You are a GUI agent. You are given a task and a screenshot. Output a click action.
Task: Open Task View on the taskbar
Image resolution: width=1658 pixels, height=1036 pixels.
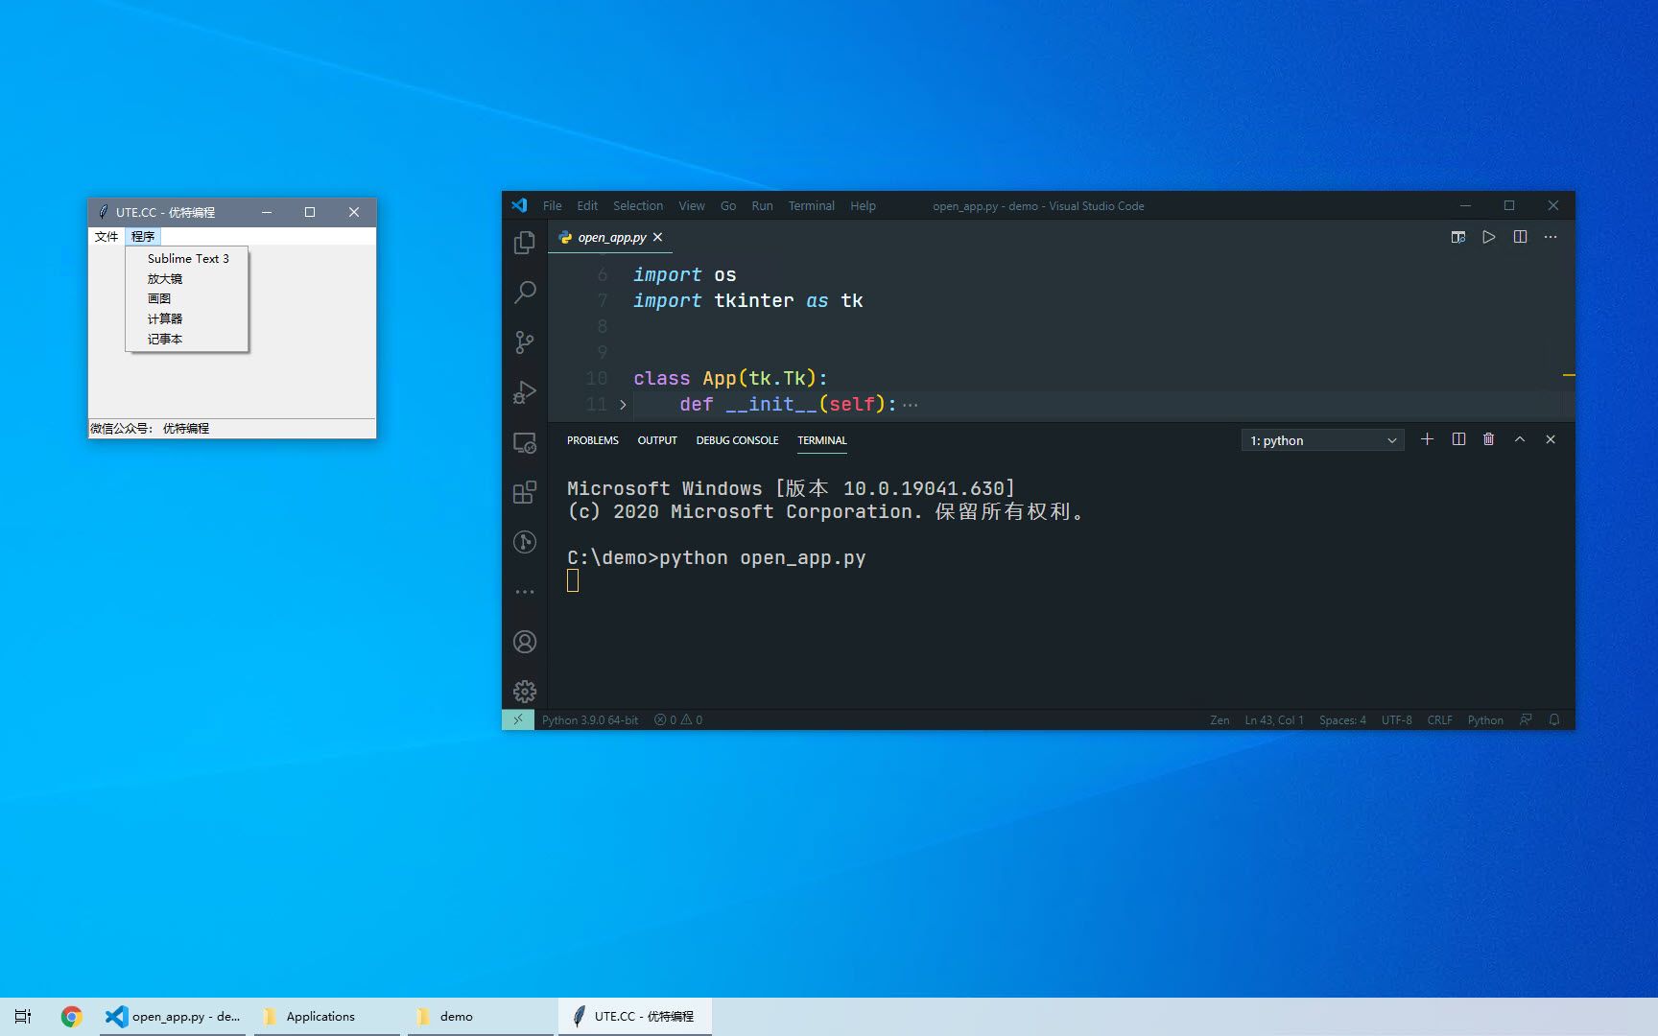23,1016
